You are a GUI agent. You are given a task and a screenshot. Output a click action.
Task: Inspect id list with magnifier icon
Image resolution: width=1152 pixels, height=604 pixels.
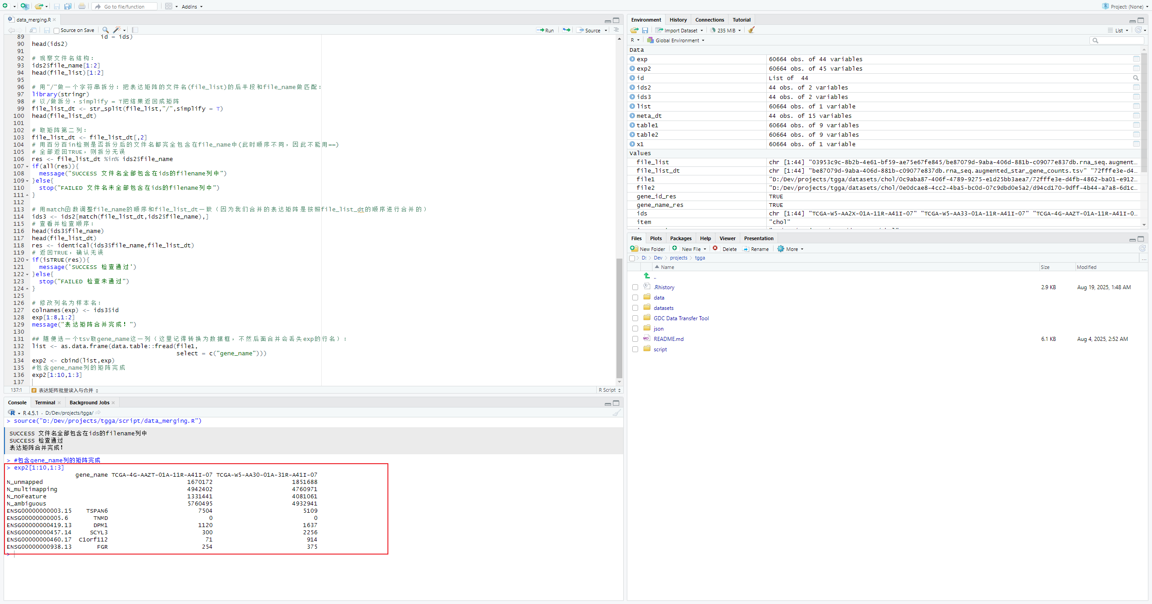(1136, 78)
